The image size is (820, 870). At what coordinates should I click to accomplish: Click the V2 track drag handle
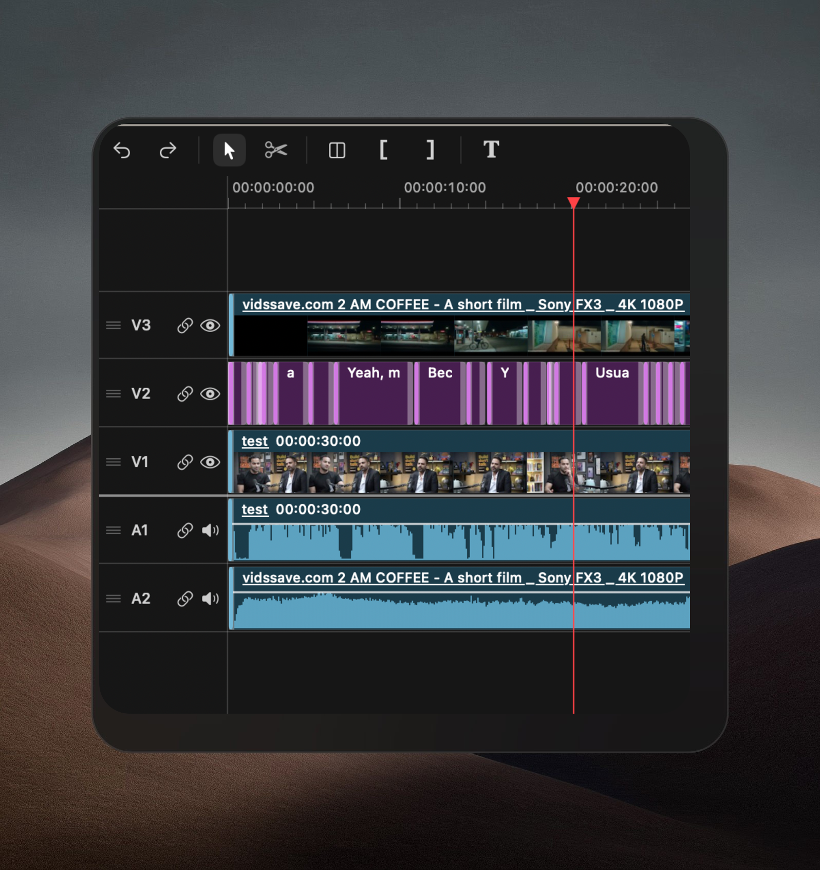[x=114, y=394]
